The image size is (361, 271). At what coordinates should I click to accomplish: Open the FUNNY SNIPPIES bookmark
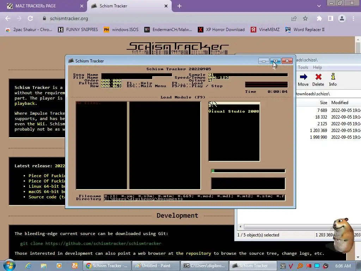coord(78,30)
